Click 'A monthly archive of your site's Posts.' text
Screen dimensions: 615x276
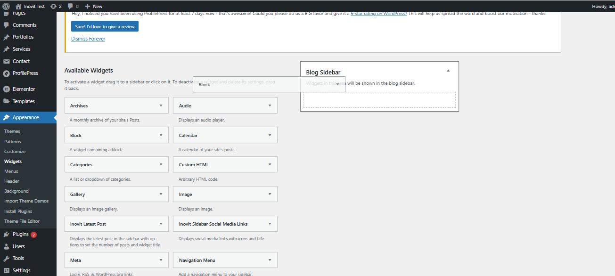pyautogui.click(x=105, y=120)
